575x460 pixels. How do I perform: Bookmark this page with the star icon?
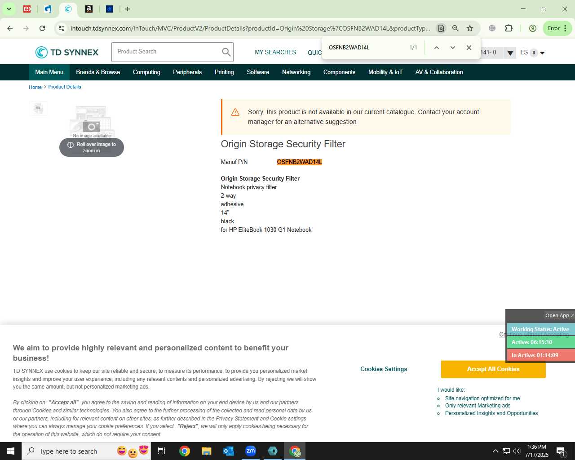click(470, 28)
